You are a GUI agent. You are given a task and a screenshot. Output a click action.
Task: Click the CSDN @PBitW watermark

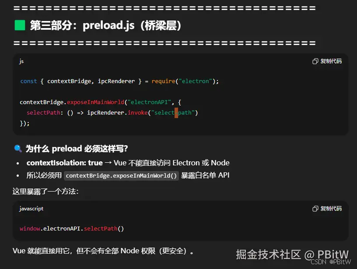[x=329, y=262]
